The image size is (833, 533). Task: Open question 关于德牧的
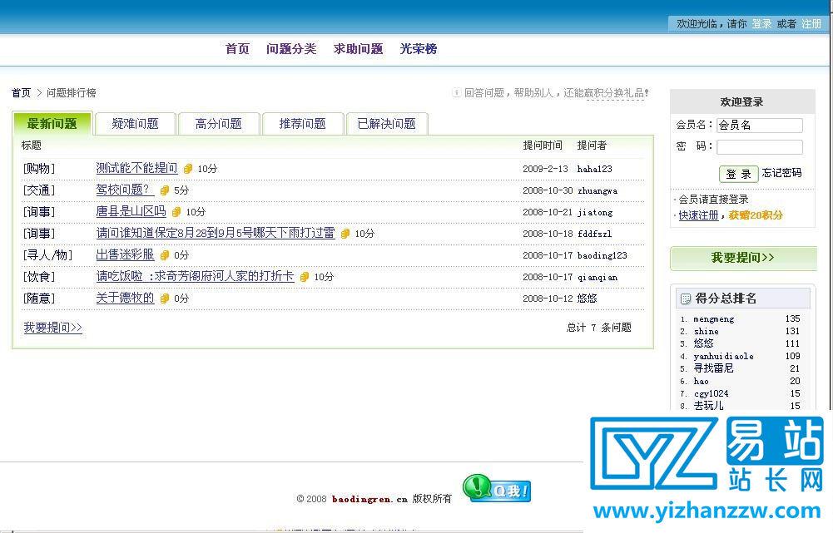tap(125, 298)
